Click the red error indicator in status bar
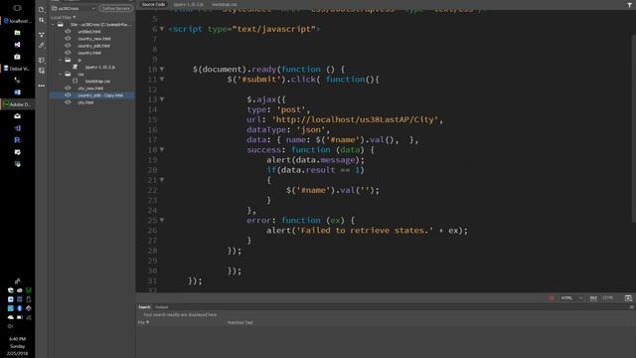The height and width of the screenshot is (358, 636). 552,298
